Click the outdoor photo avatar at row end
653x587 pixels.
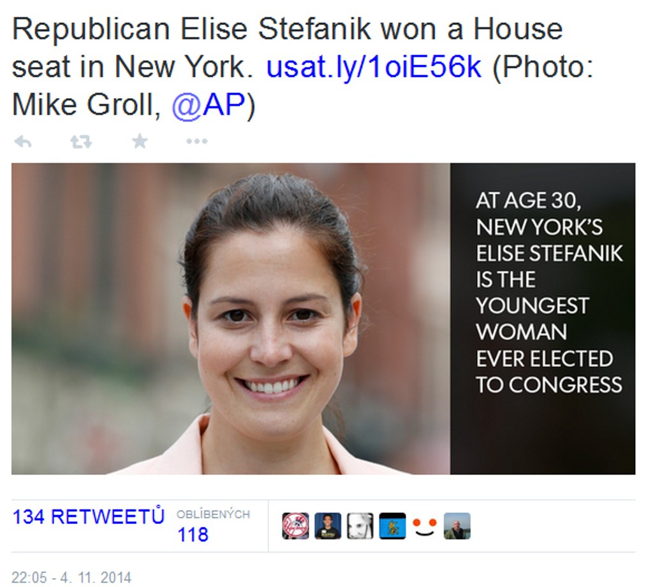coord(457,526)
